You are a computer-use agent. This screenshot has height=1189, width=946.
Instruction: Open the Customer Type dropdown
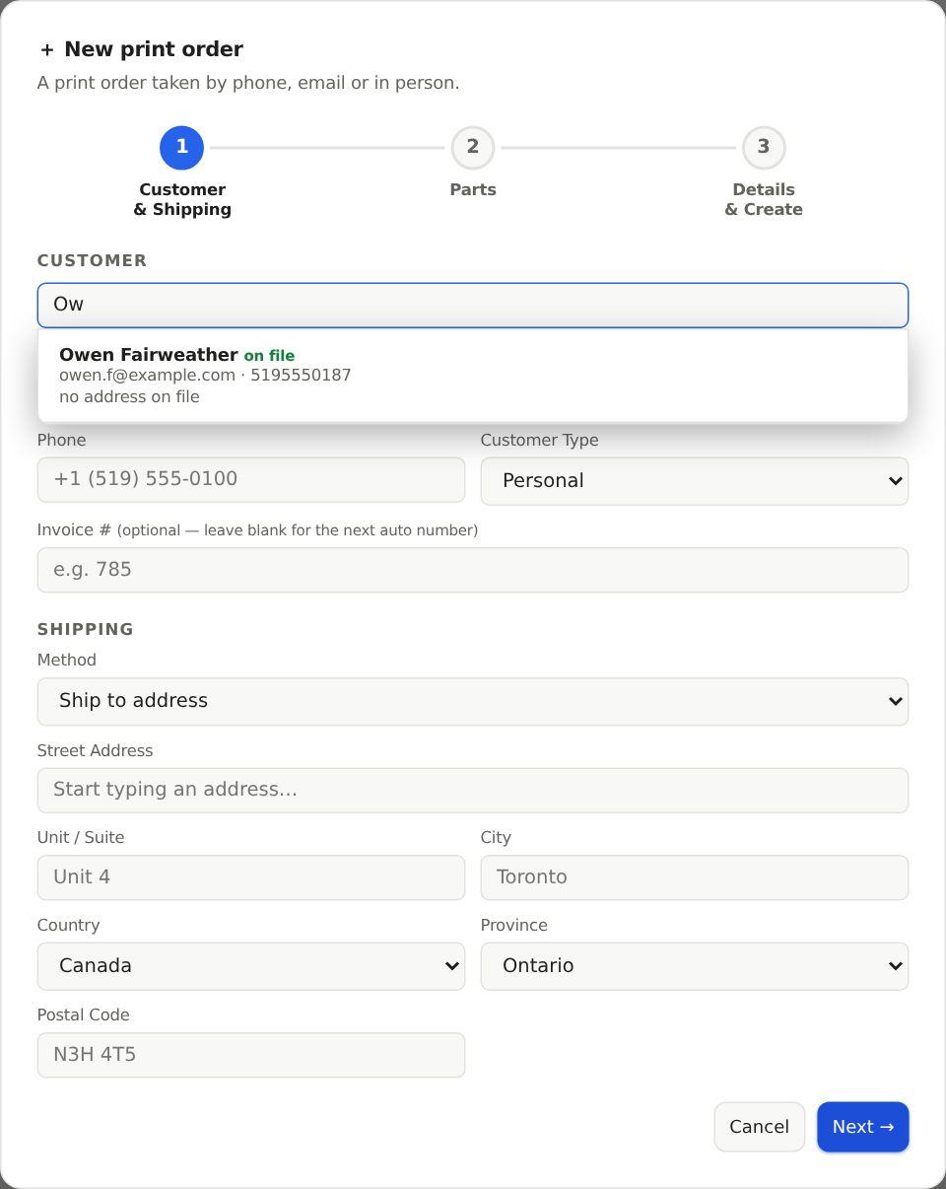coord(695,481)
